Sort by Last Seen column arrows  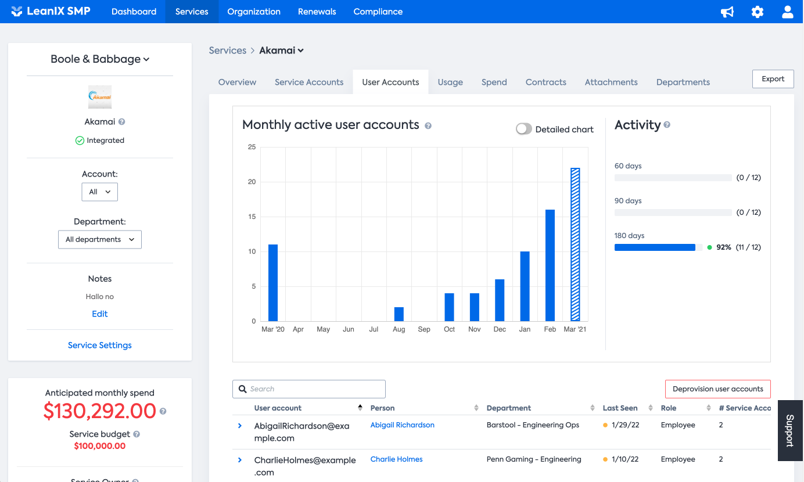click(x=651, y=408)
